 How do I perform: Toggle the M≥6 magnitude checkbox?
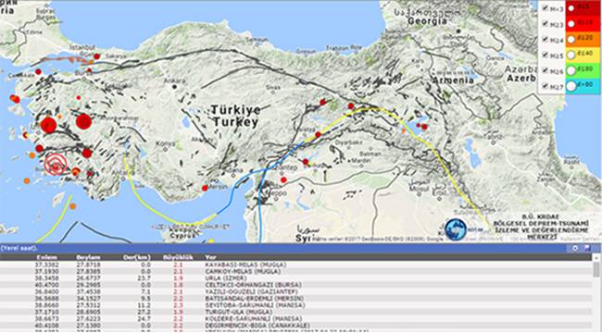[546, 70]
